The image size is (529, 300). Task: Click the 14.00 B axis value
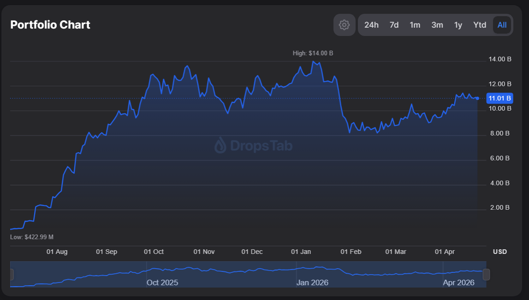(x=499, y=59)
